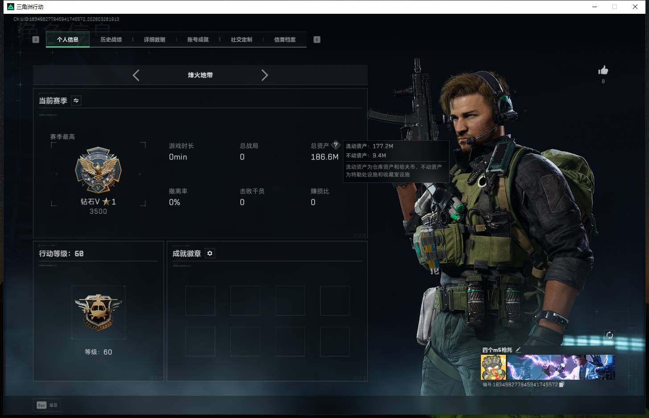Image resolution: width=649 pixels, height=418 pixels.
Task: Click the E key hint after the tabs
Action: (317, 40)
